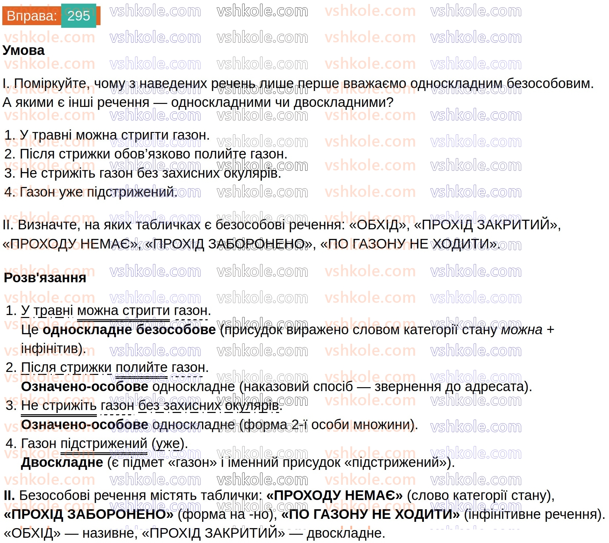Image resolution: width=609 pixels, height=543 pixels.
Task: Click the bold "II." marker in the solution
Action: click(9, 496)
